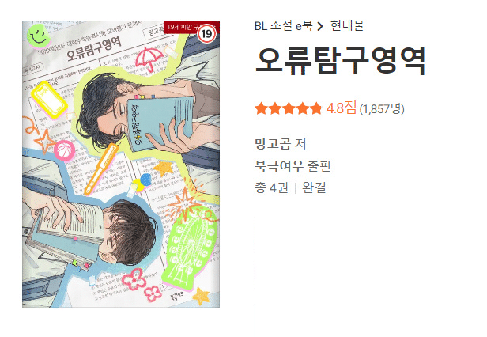Open the 현대물 category link
487x337 pixels.
(347, 26)
